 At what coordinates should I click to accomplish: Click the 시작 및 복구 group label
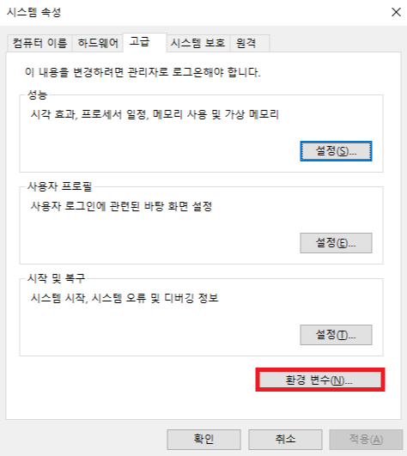[x=56, y=278]
